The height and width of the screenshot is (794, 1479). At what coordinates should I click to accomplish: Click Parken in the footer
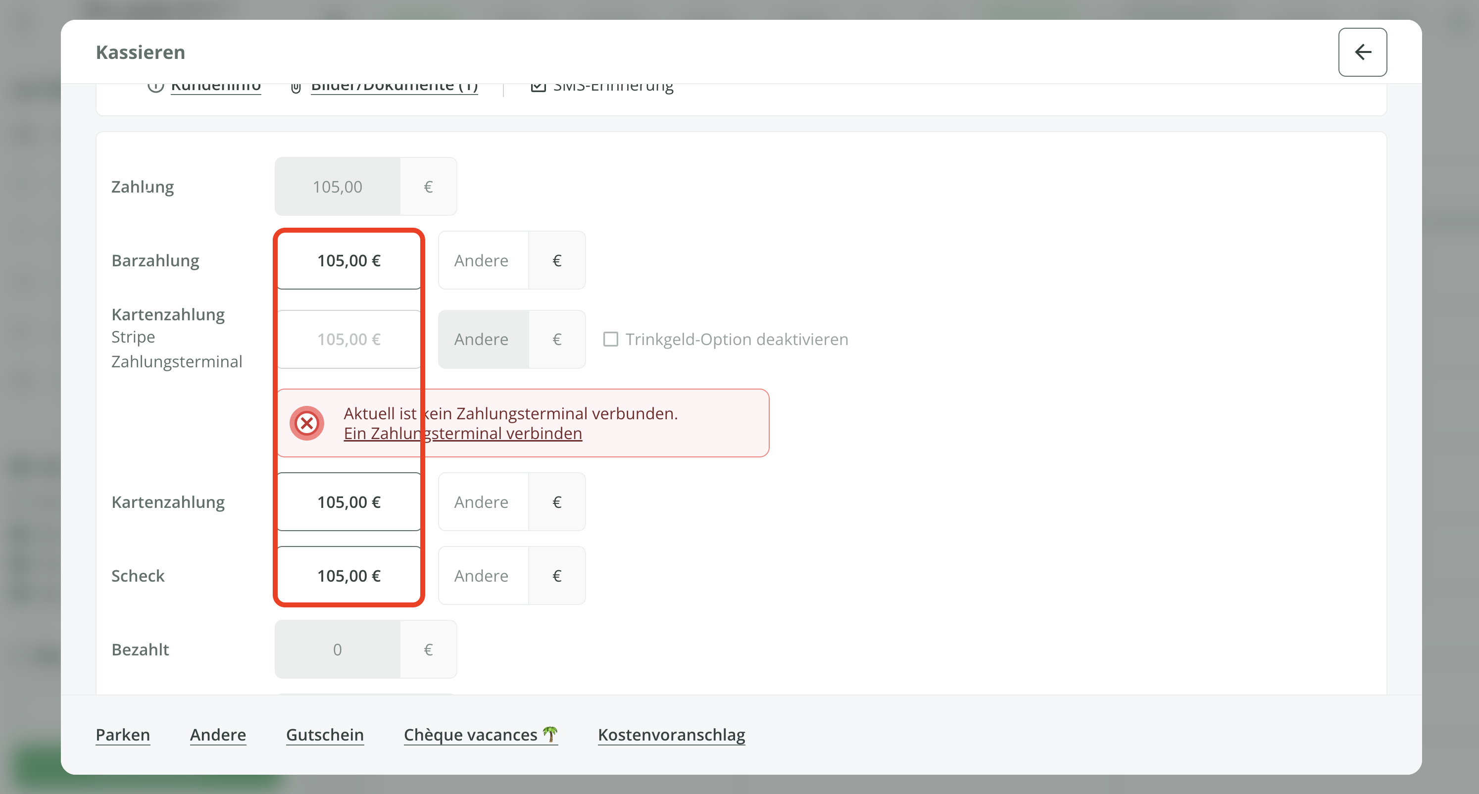tap(123, 735)
